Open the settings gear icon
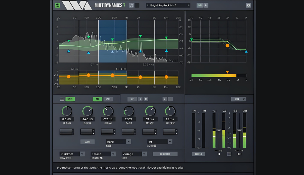304x175 pixels. 248,5
